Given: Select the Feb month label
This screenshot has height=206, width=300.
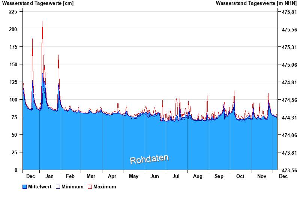Looking at the screenshot, I should 70,176.
